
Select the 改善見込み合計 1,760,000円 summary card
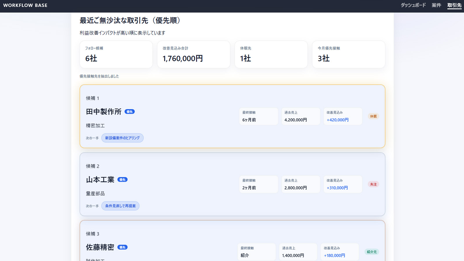click(x=194, y=55)
